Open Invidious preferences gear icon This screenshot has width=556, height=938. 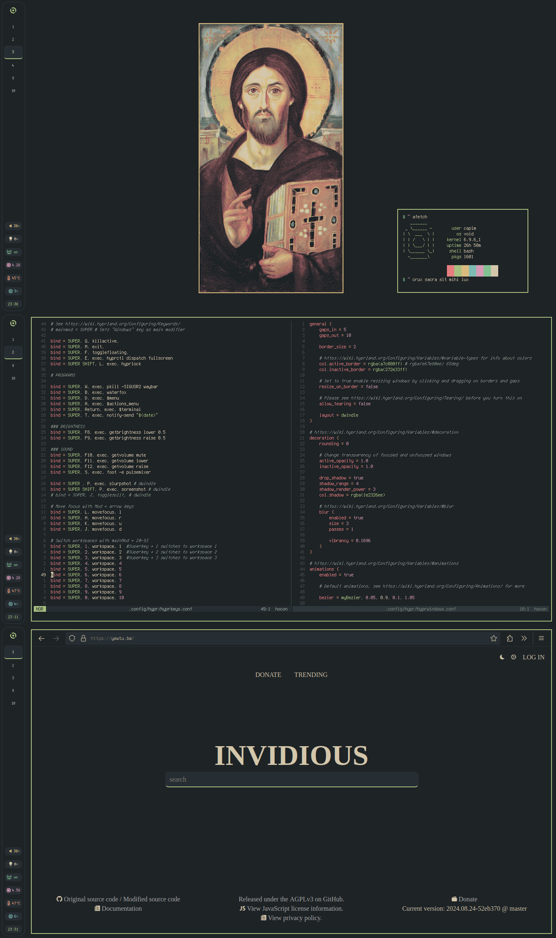coord(513,657)
